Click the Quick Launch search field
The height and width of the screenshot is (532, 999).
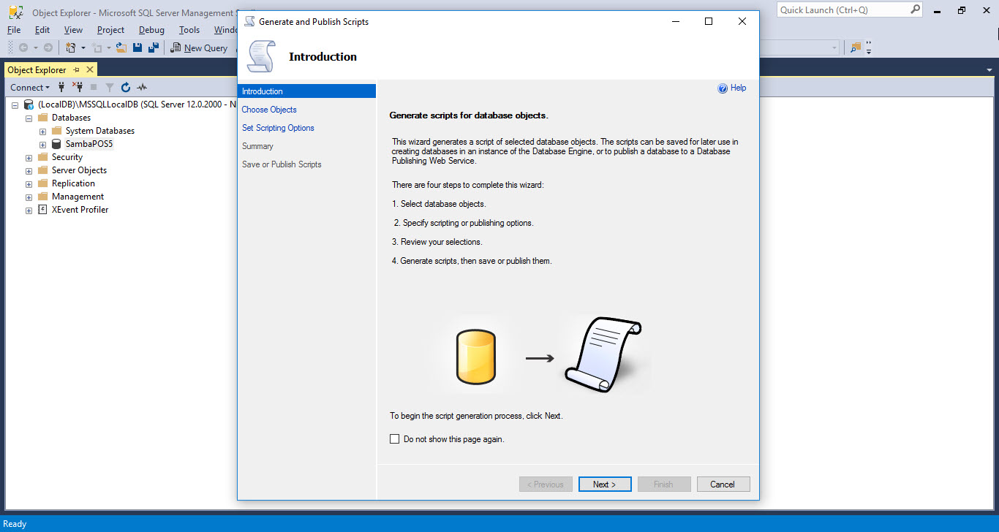842,10
